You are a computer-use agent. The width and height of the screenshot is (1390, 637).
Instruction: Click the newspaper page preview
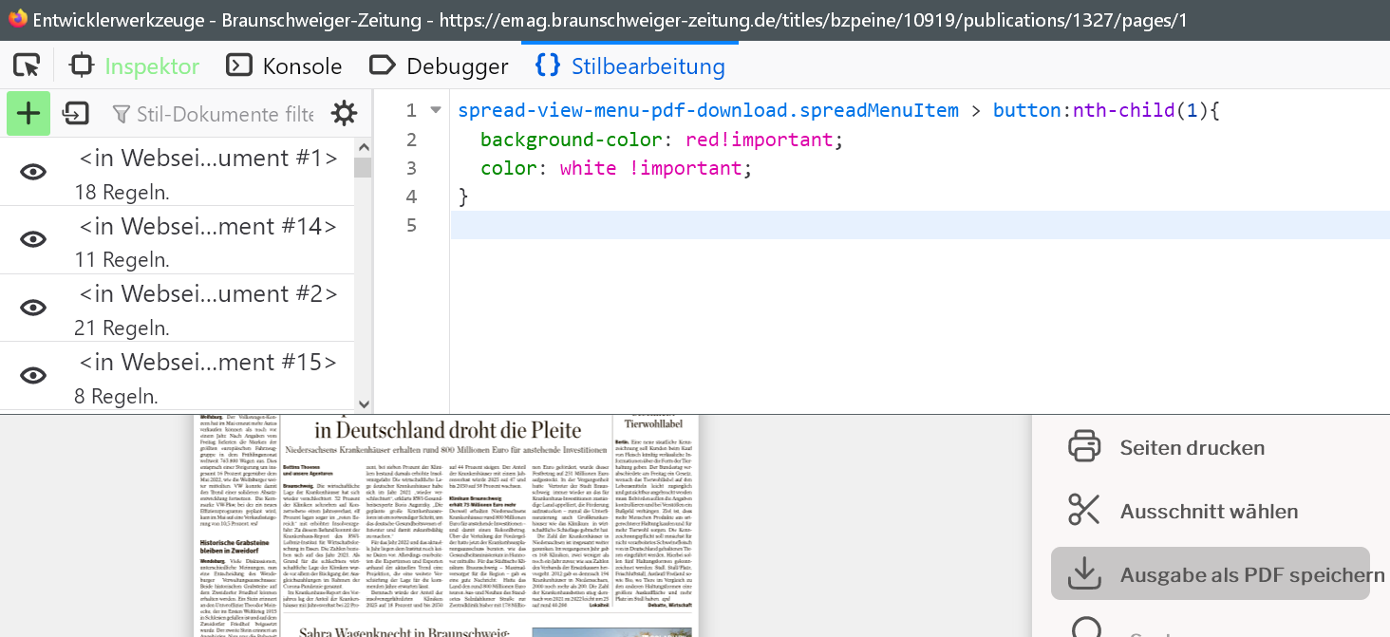pos(446,526)
